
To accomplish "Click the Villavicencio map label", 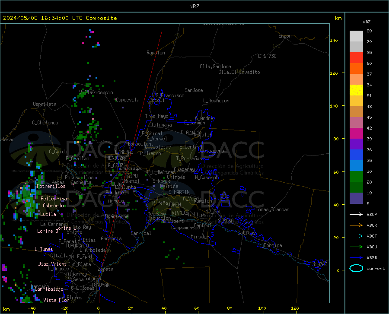I will click(96, 92).
